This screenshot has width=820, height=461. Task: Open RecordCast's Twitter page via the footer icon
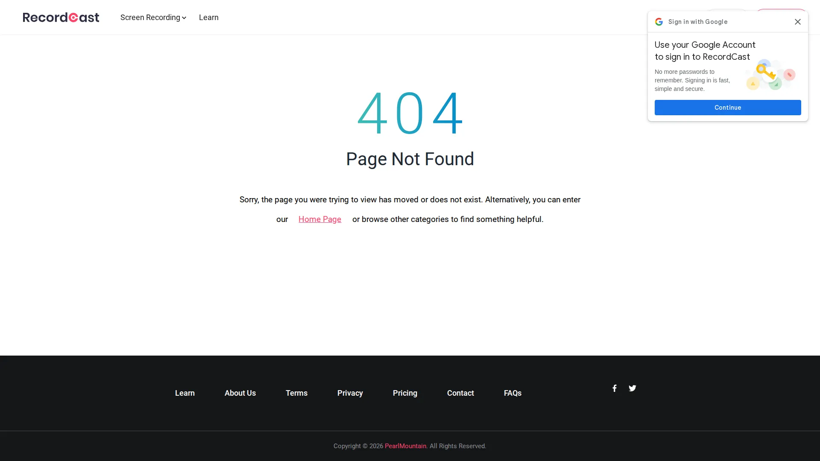632,388
